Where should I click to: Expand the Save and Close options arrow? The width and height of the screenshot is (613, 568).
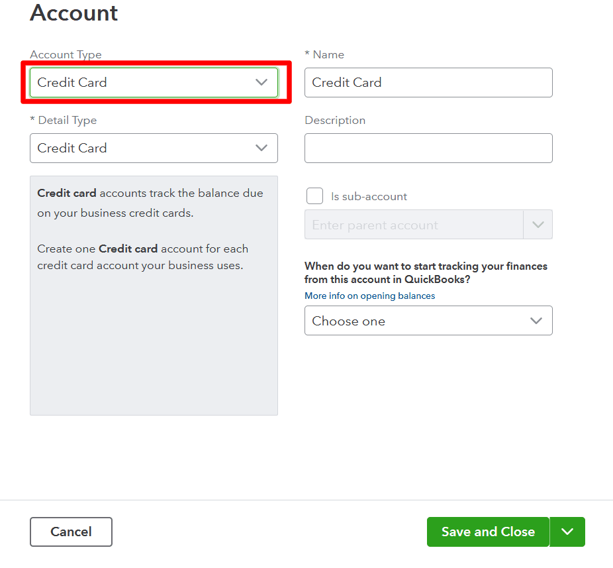click(x=567, y=532)
